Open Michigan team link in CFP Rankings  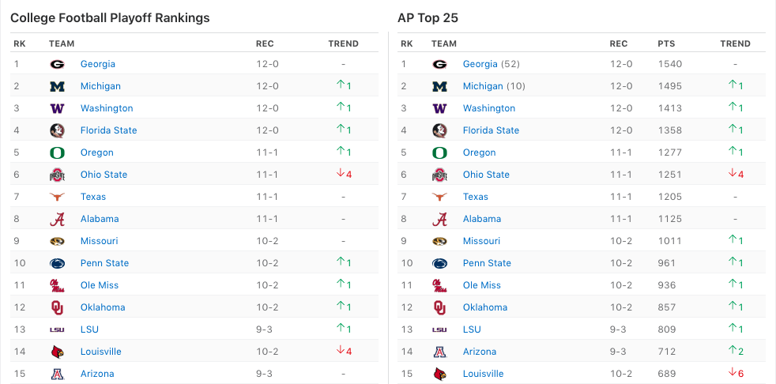click(100, 86)
